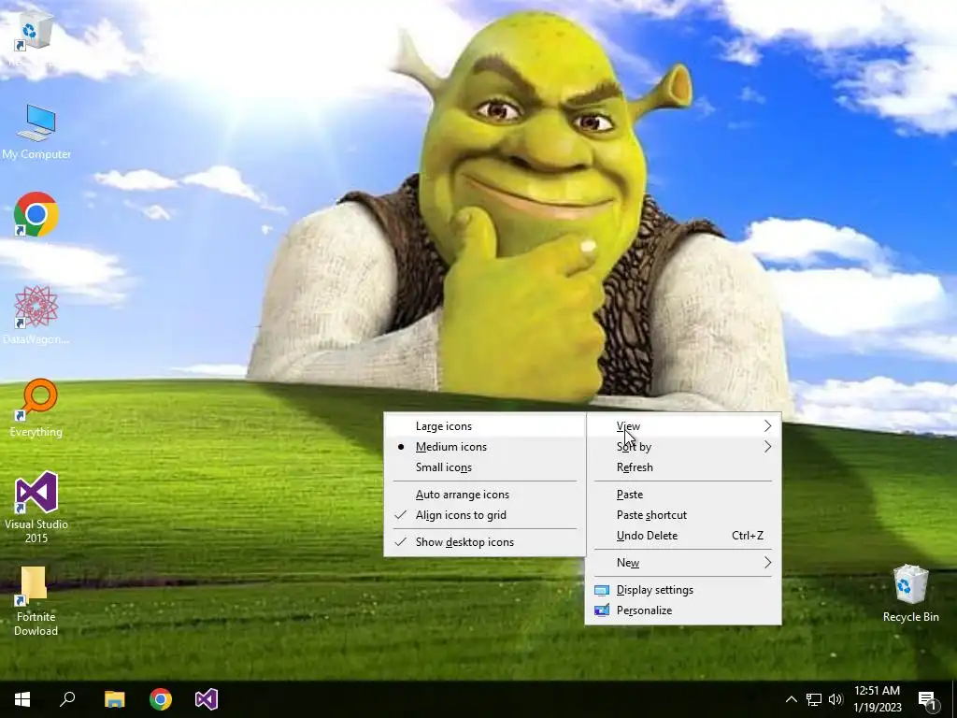This screenshot has height=718, width=957.
Task: Click Refresh in the context menu
Action: click(683, 467)
